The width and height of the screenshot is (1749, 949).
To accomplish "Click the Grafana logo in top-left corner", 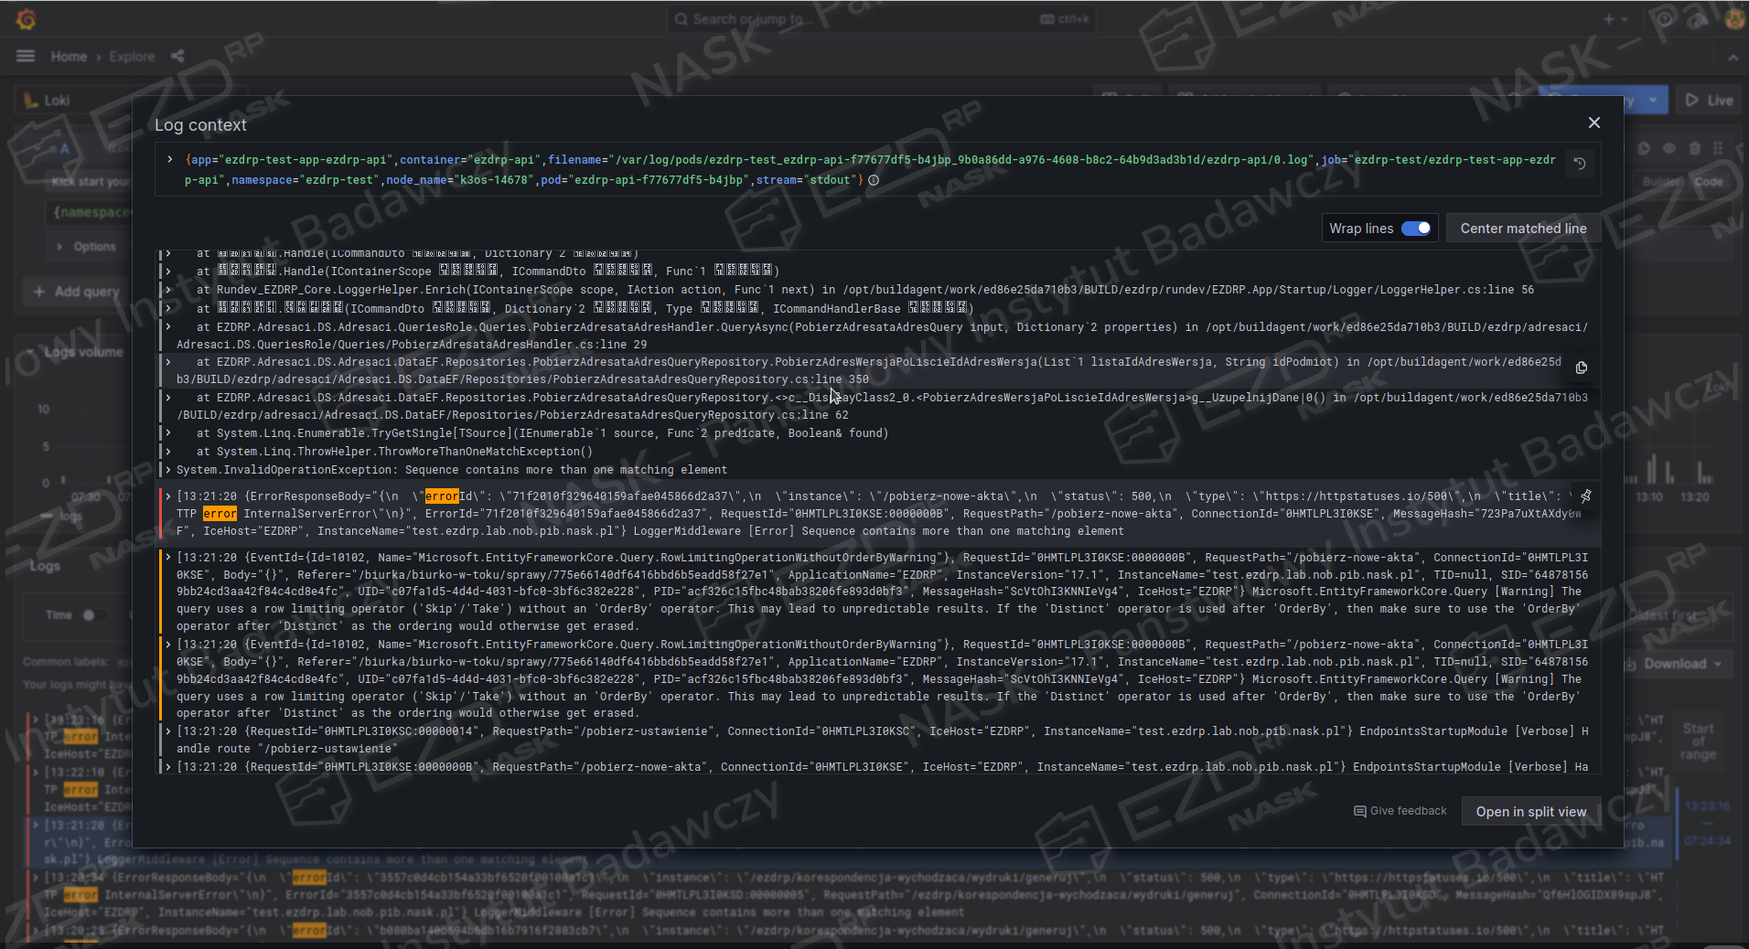I will pyautogui.click(x=26, y=19).
